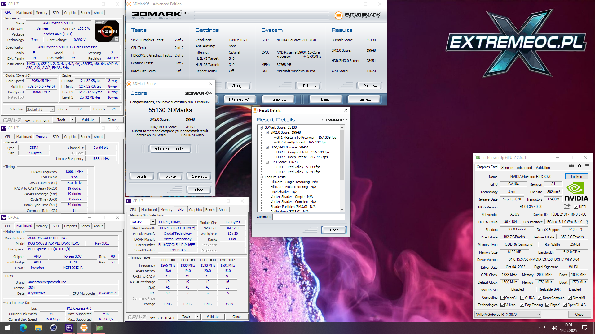
Task: Open Tools dropdown arrow in CPU-Z SPD window
Action: [197, 317]
